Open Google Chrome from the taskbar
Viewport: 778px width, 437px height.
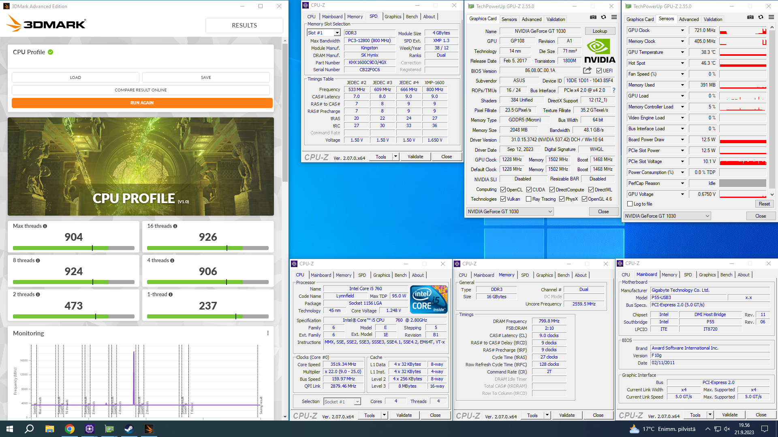coord(70,429)
